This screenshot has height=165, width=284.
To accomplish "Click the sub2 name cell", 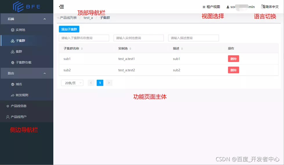I will tap(67, 70).
